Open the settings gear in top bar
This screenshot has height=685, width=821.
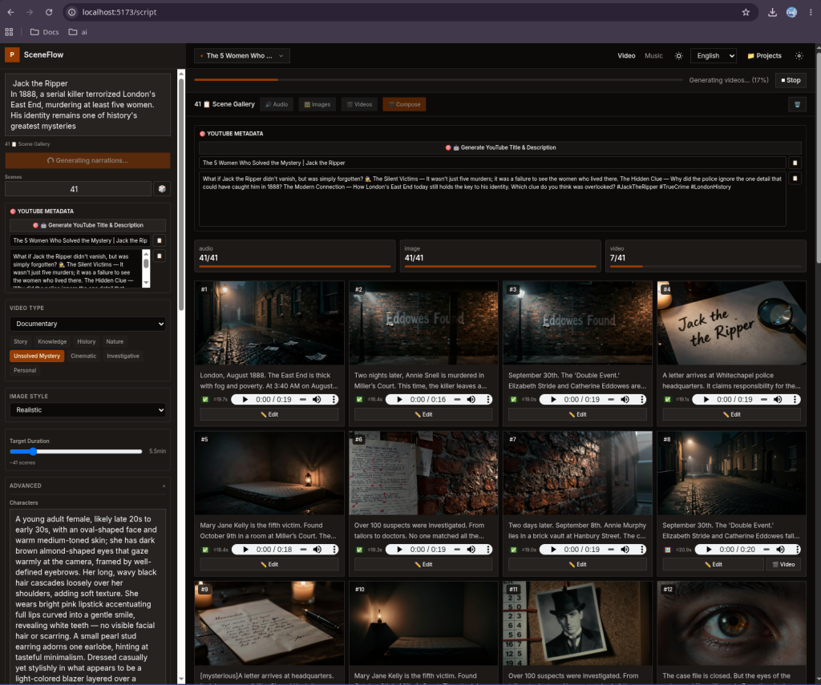pos(799,55)
